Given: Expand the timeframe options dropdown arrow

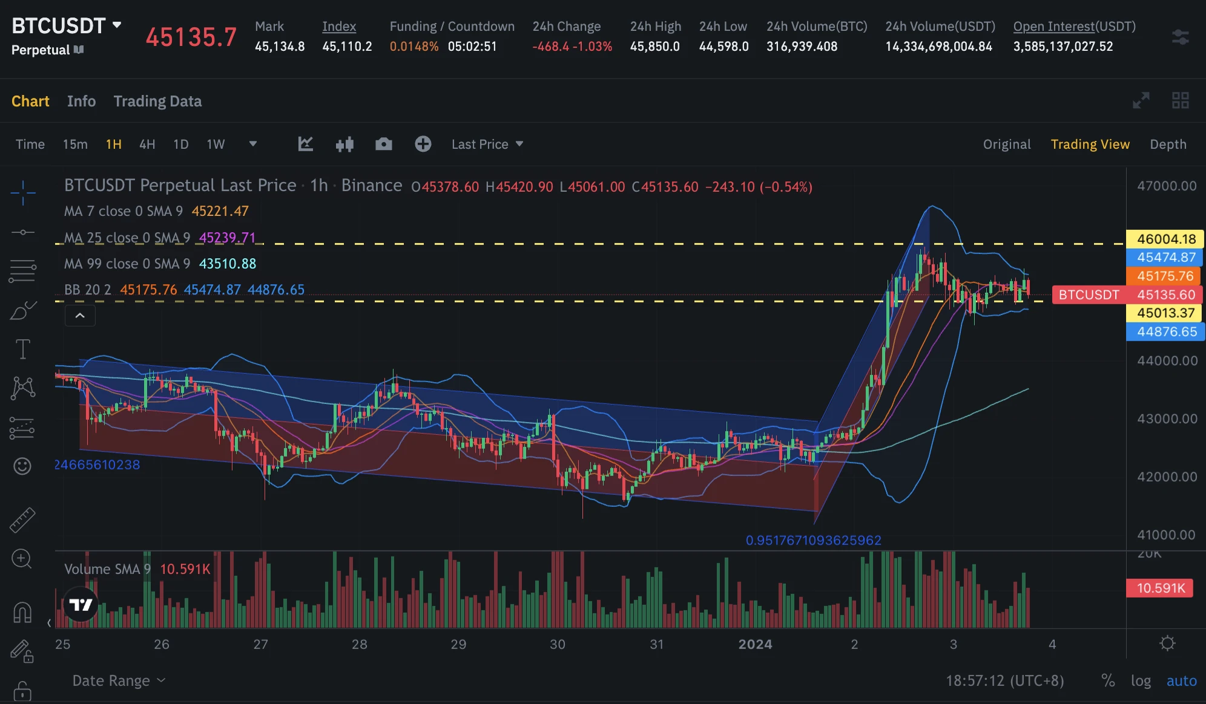Looking at the screenshot, I should coord(253,144).
